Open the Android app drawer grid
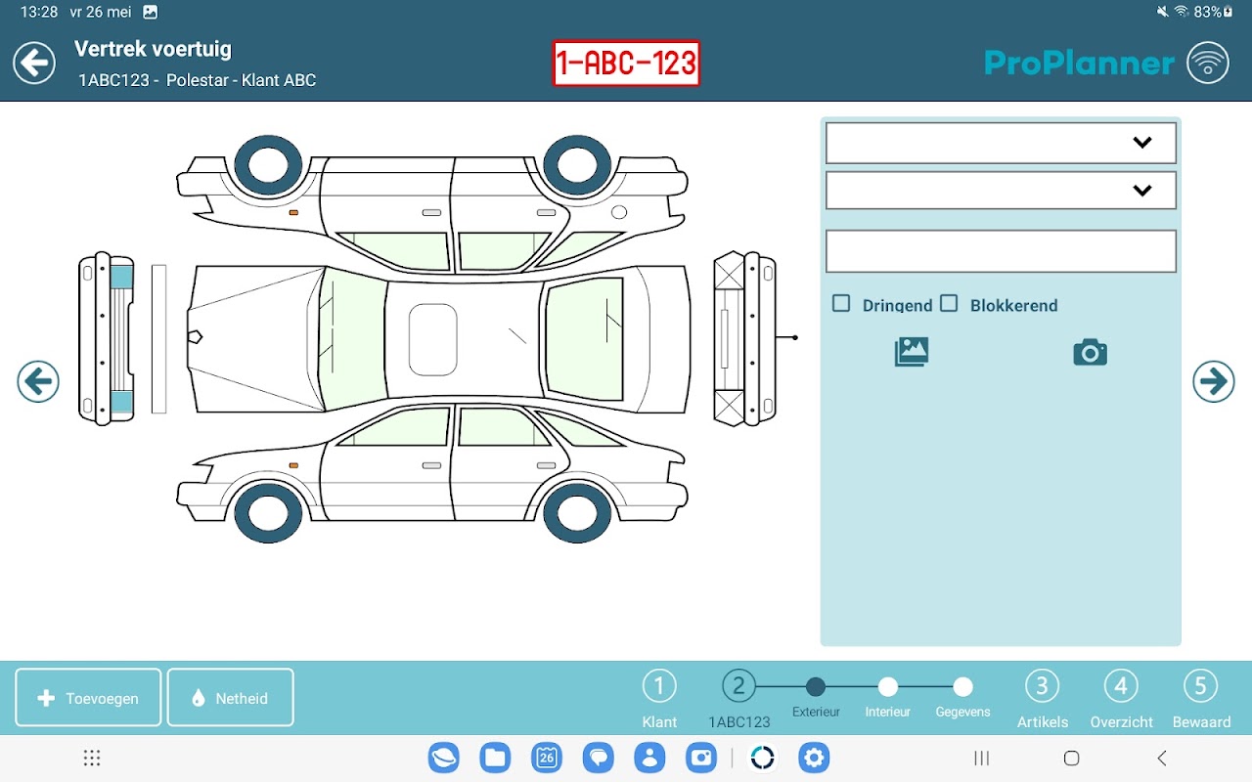Viewport: 1252px width, 782px height. (x=92, y=759)
